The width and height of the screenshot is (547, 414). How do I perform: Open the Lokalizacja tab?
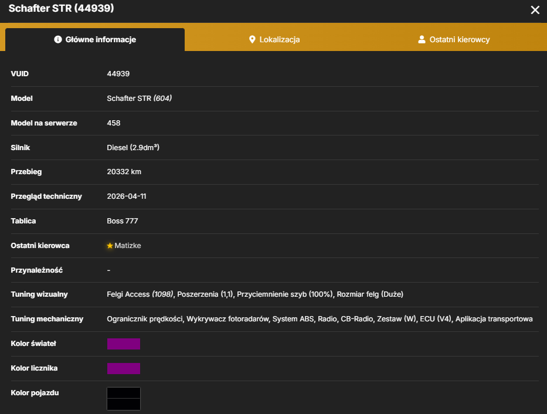(274, 39)
